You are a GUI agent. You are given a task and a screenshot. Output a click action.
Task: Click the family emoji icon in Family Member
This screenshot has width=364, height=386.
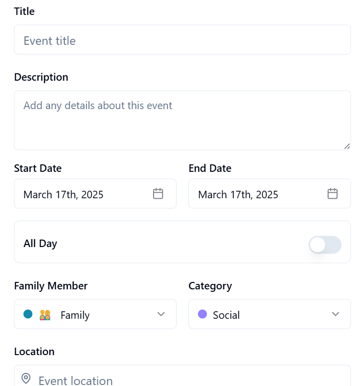[x=45, y=315]
